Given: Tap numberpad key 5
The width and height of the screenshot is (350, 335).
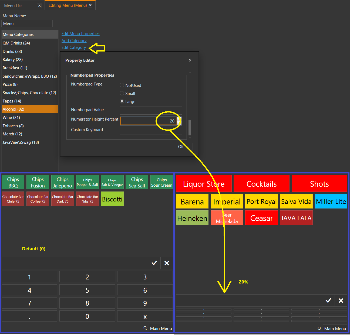Looking at the screenshot, I should (x=87, y=290).
